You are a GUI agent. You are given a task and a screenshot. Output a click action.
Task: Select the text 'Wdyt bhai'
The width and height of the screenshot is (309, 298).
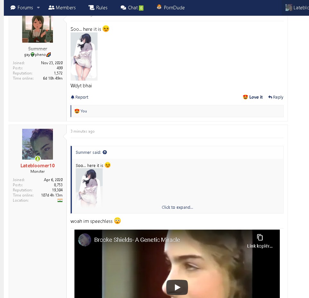pyautogui.click(x=81, y=86)
